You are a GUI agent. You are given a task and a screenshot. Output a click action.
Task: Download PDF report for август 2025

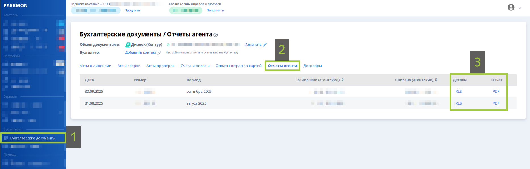pyautogui.click(x=496, y=103)
